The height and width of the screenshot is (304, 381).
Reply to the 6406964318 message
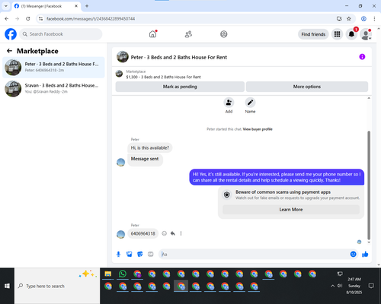[x=173, y=233]
